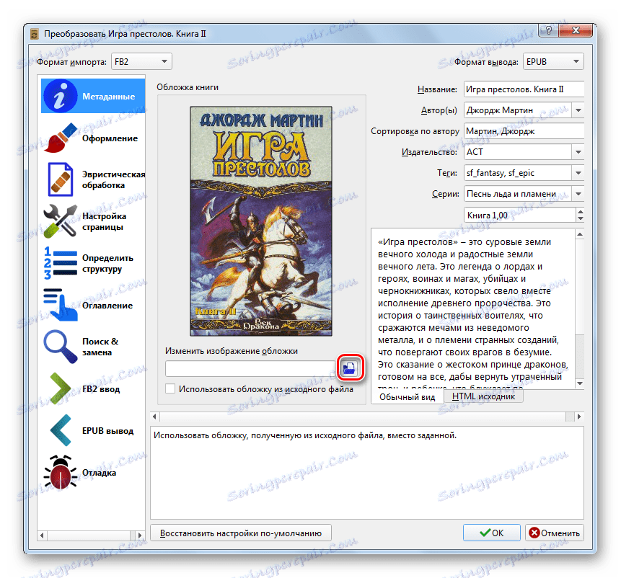Browse for a new cover image file

[350, 368]
